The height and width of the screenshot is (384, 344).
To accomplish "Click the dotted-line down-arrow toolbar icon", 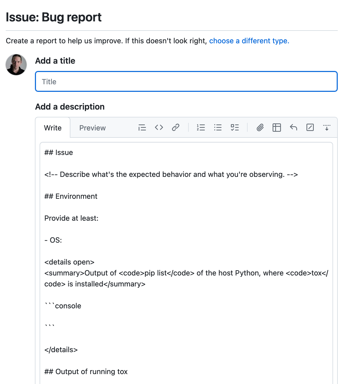I will (327, 128).
